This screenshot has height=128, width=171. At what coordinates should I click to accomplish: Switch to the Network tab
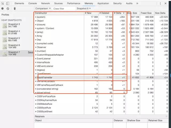click(45, 3)
